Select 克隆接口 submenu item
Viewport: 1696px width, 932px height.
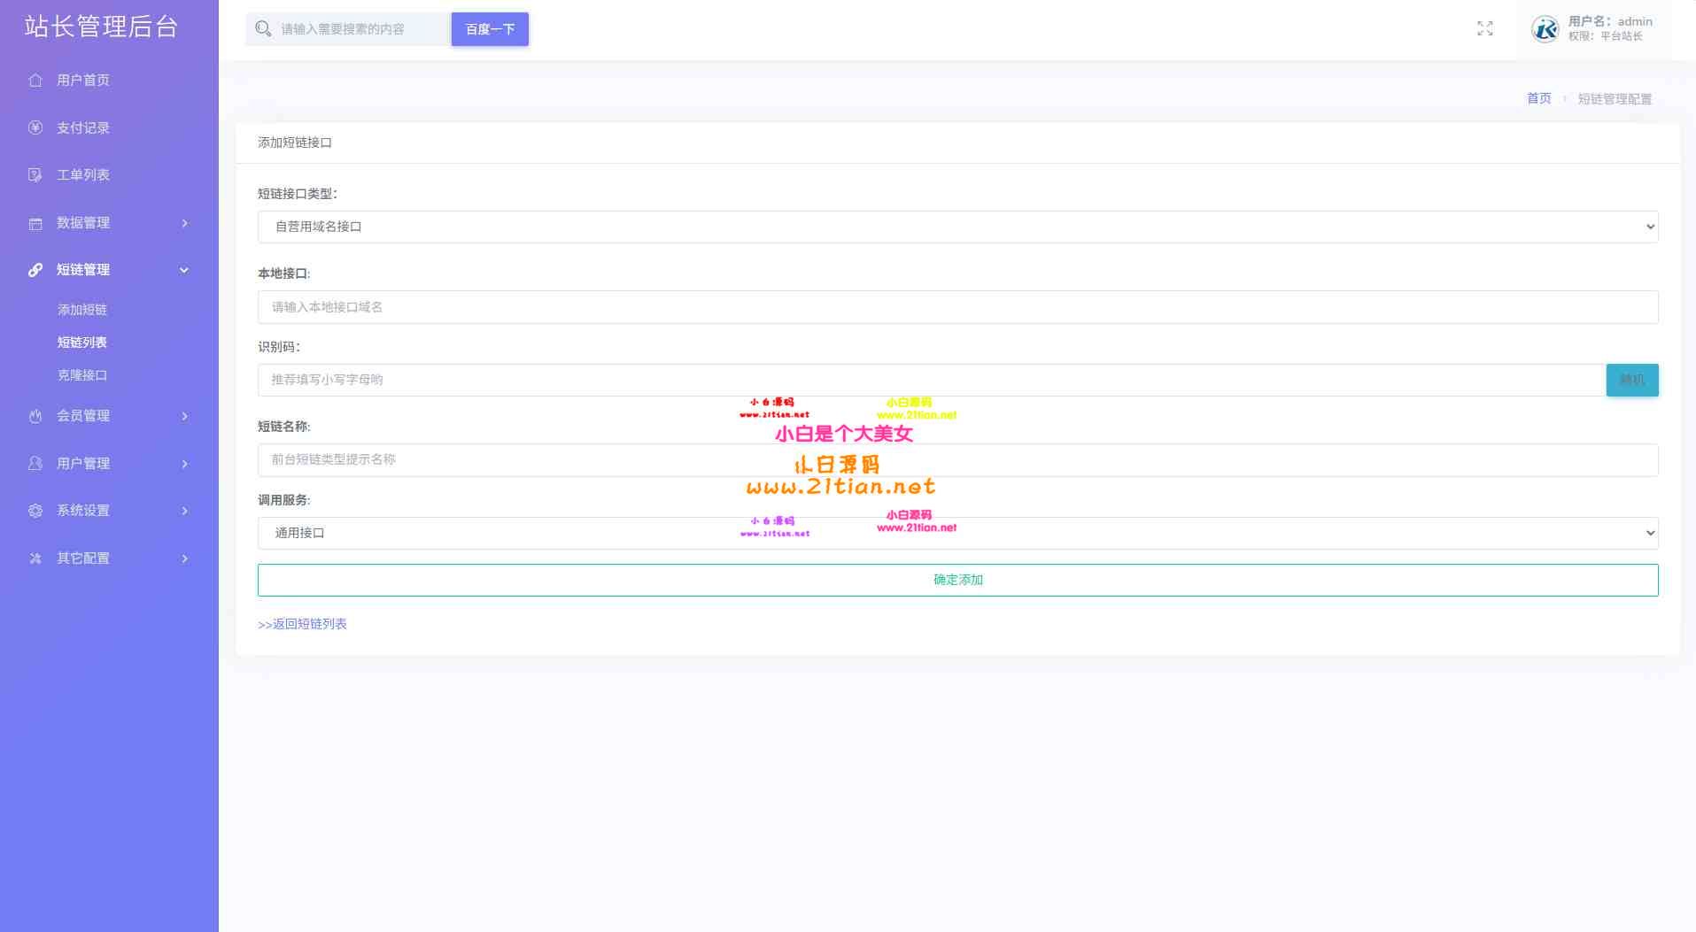pyautogui.click(x=82, y=375)
